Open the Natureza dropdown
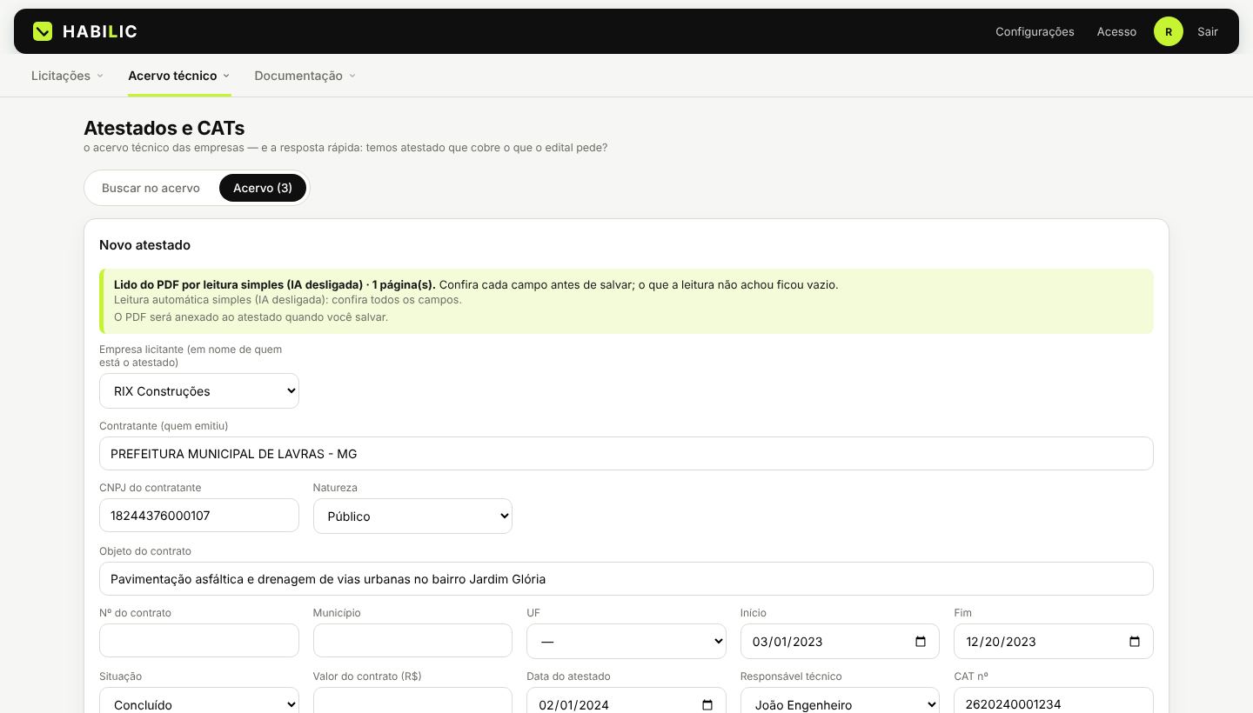The width and height of the screenshot is (1253, 713). [412, 516]
